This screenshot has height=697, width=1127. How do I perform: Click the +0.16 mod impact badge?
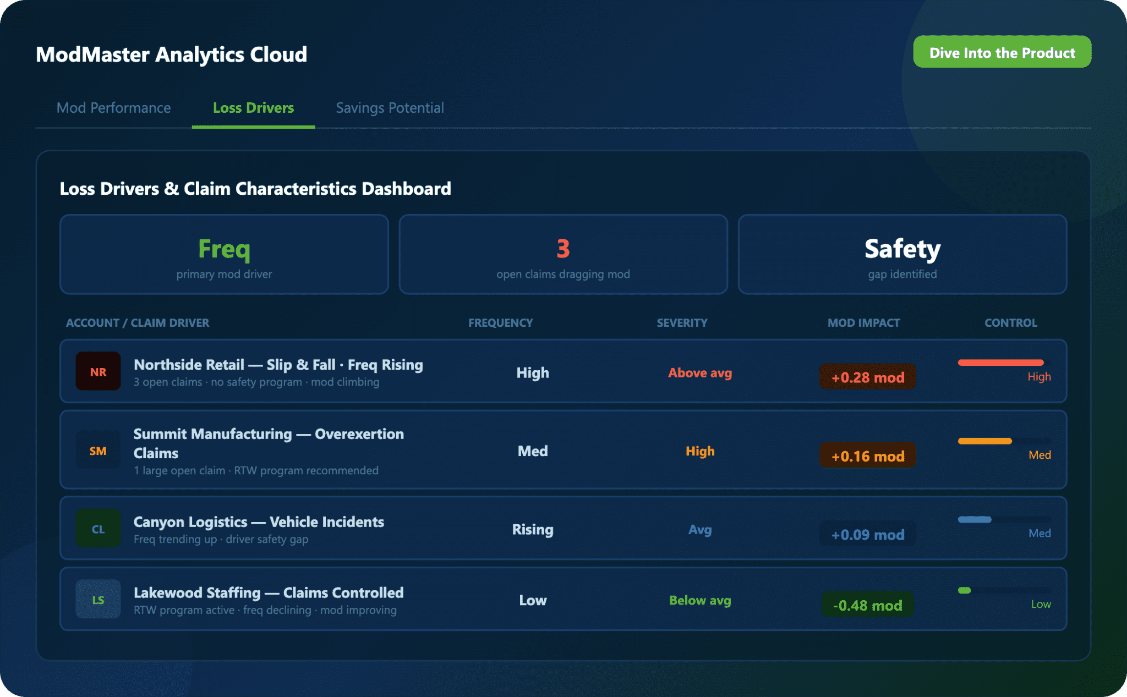click(x=867, y=455)
